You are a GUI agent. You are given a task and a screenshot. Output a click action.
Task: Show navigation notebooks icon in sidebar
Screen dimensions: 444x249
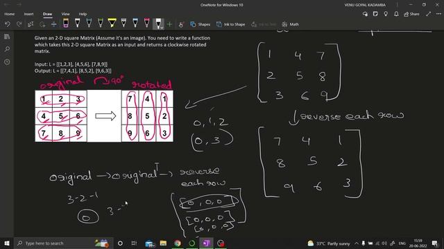[x=7, y=37]
